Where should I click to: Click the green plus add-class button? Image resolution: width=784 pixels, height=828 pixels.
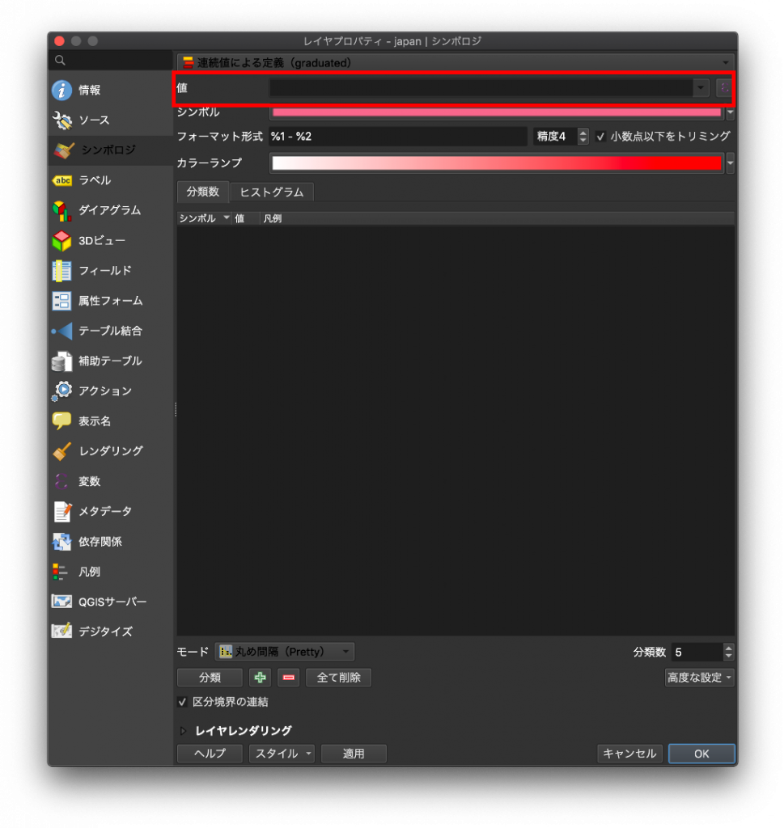(260, 678)
